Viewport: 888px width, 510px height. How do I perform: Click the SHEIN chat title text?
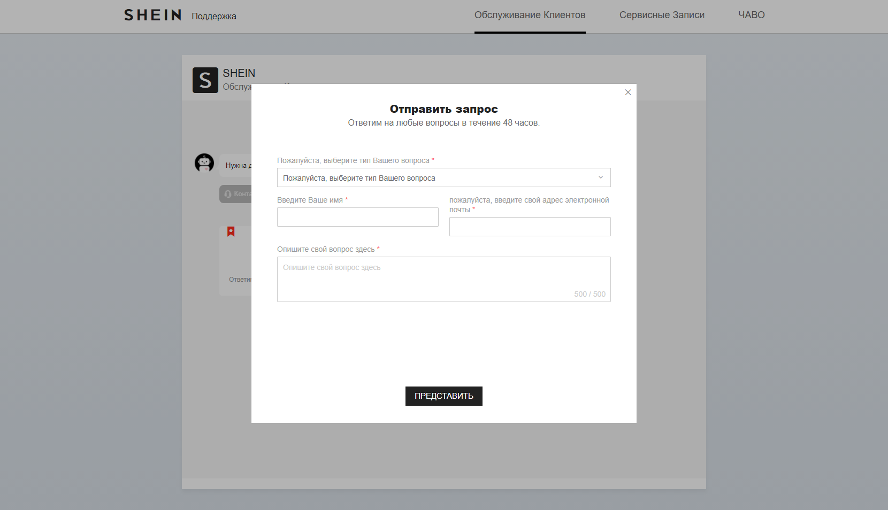click(239, 73)
